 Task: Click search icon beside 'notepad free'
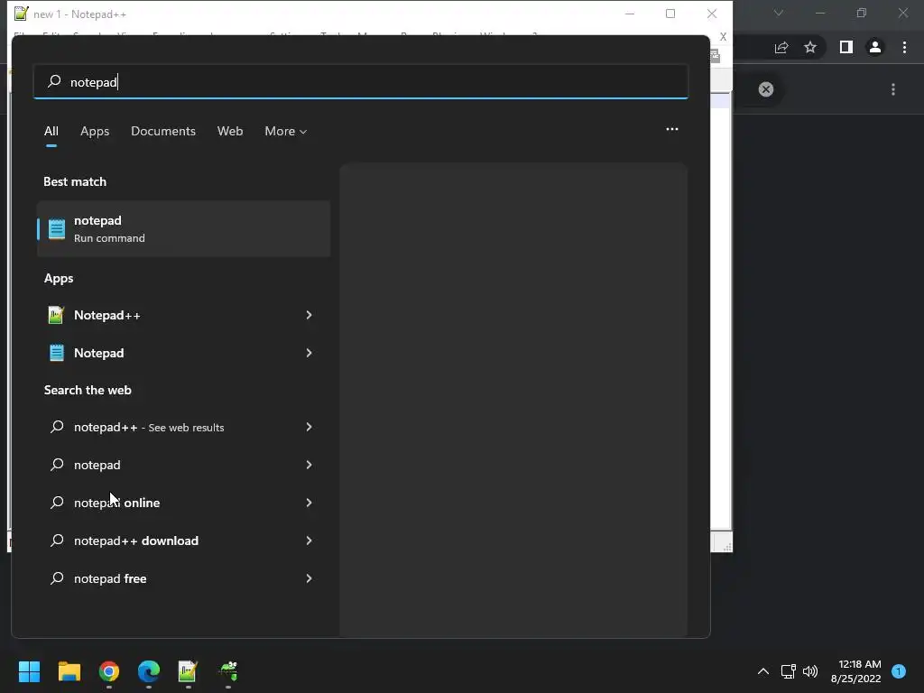pyautogui.click(x=57, y=578)
